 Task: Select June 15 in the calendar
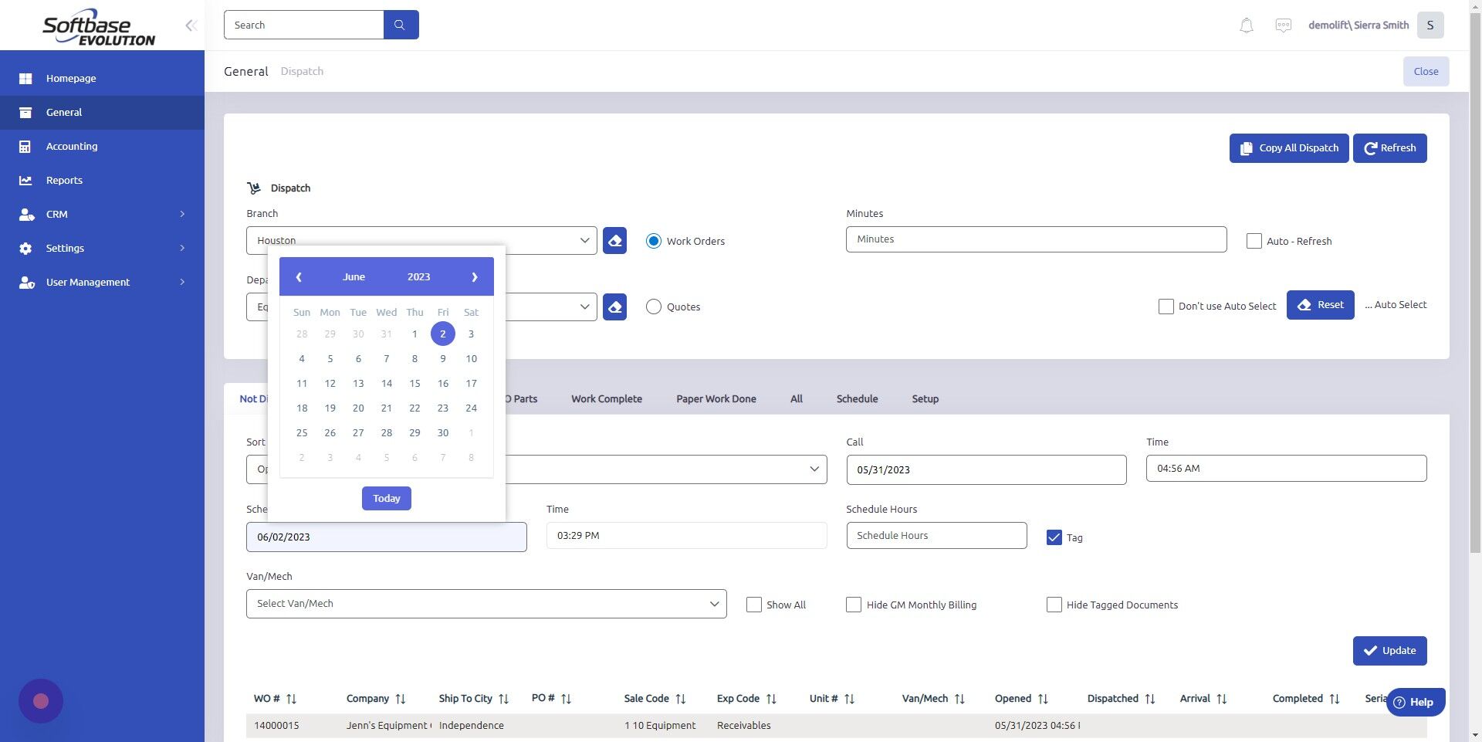[x=414, y=383]
